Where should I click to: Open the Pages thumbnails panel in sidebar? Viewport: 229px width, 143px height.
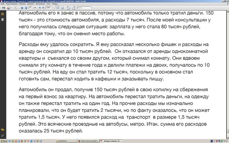tap(2, 20)
